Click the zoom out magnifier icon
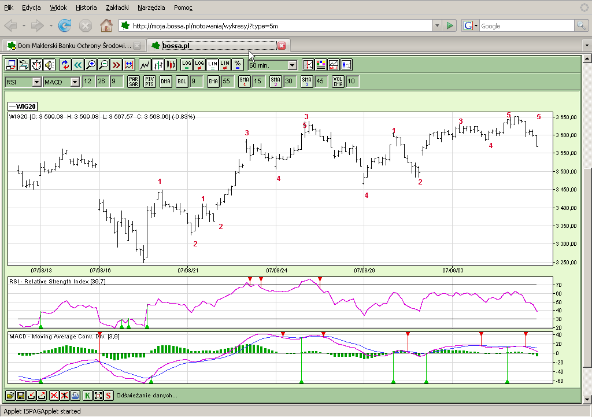The width and height of the screenshot is (592, 417). tap(103, 65)
